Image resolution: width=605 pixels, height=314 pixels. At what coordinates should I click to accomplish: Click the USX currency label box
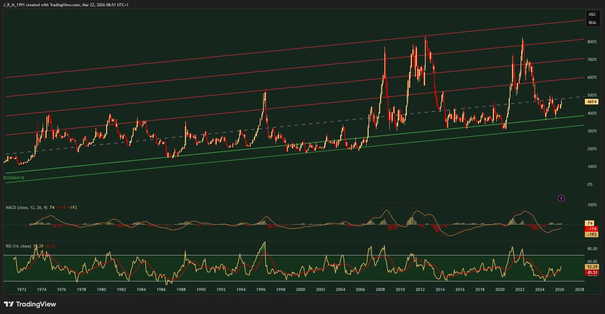(592, 15)
